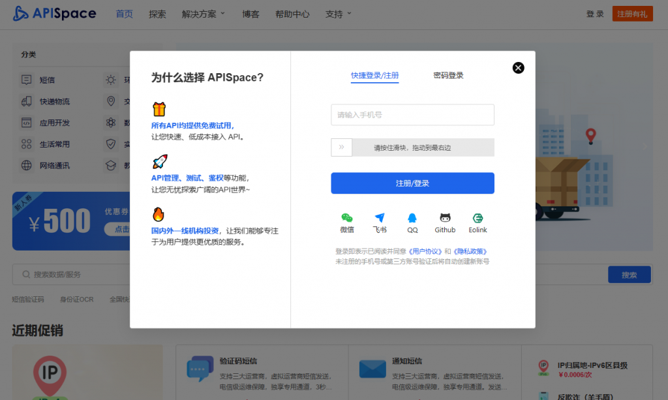The height and width of the screenshot is (400, 668).
Task: Click the 请按住滑块 verification slider track
Action: click(412, 147)
